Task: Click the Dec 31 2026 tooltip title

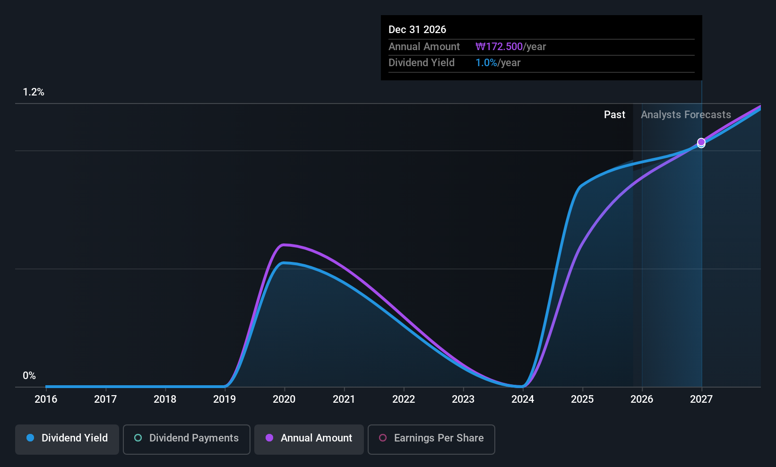Action: coord(417,30)
